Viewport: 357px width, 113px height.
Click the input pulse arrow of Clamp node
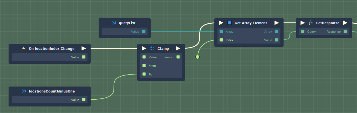(144, 49)
